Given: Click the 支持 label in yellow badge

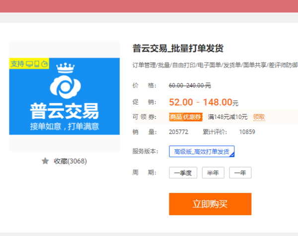Looking at the screenshot, I should (17, 64).
